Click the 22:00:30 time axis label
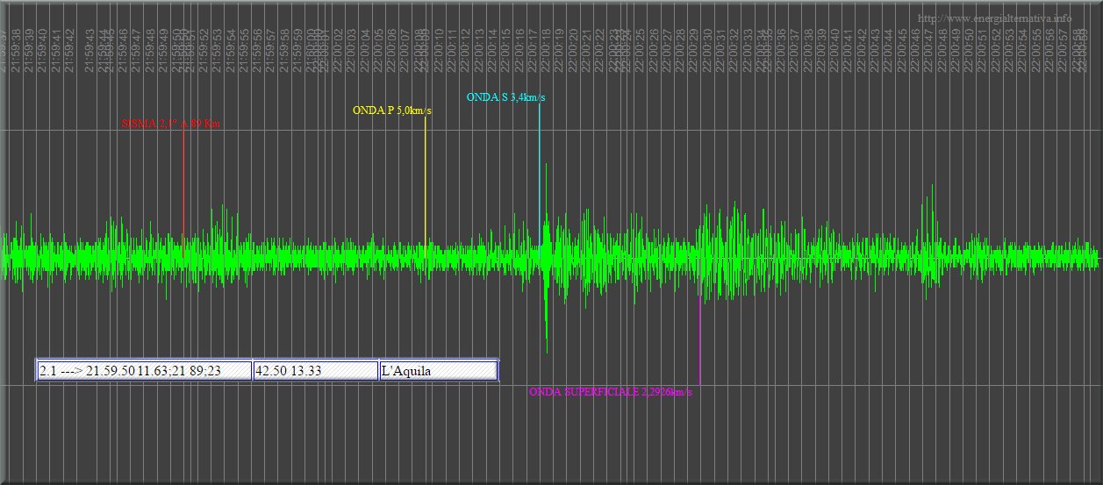Viewport: 1103px width, 485px height. (707, 49)
